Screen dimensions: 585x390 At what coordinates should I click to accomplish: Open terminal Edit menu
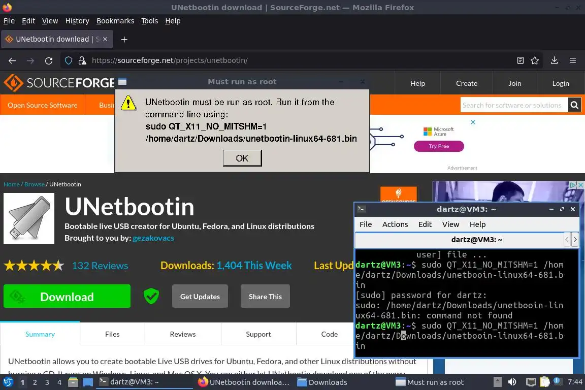[425, 224]
